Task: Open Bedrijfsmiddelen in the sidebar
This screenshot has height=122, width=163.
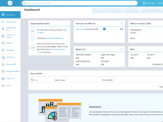Action: click(13, 72)
